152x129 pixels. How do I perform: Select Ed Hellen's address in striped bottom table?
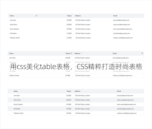82,109
